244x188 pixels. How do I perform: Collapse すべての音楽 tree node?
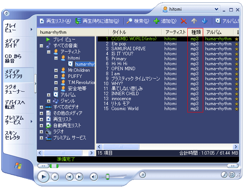coord(41,46)
